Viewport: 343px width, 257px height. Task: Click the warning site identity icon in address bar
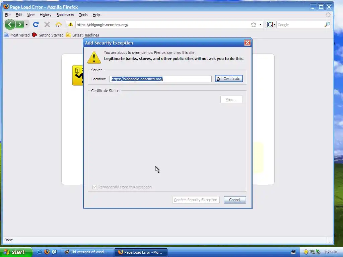coord(70,24)
